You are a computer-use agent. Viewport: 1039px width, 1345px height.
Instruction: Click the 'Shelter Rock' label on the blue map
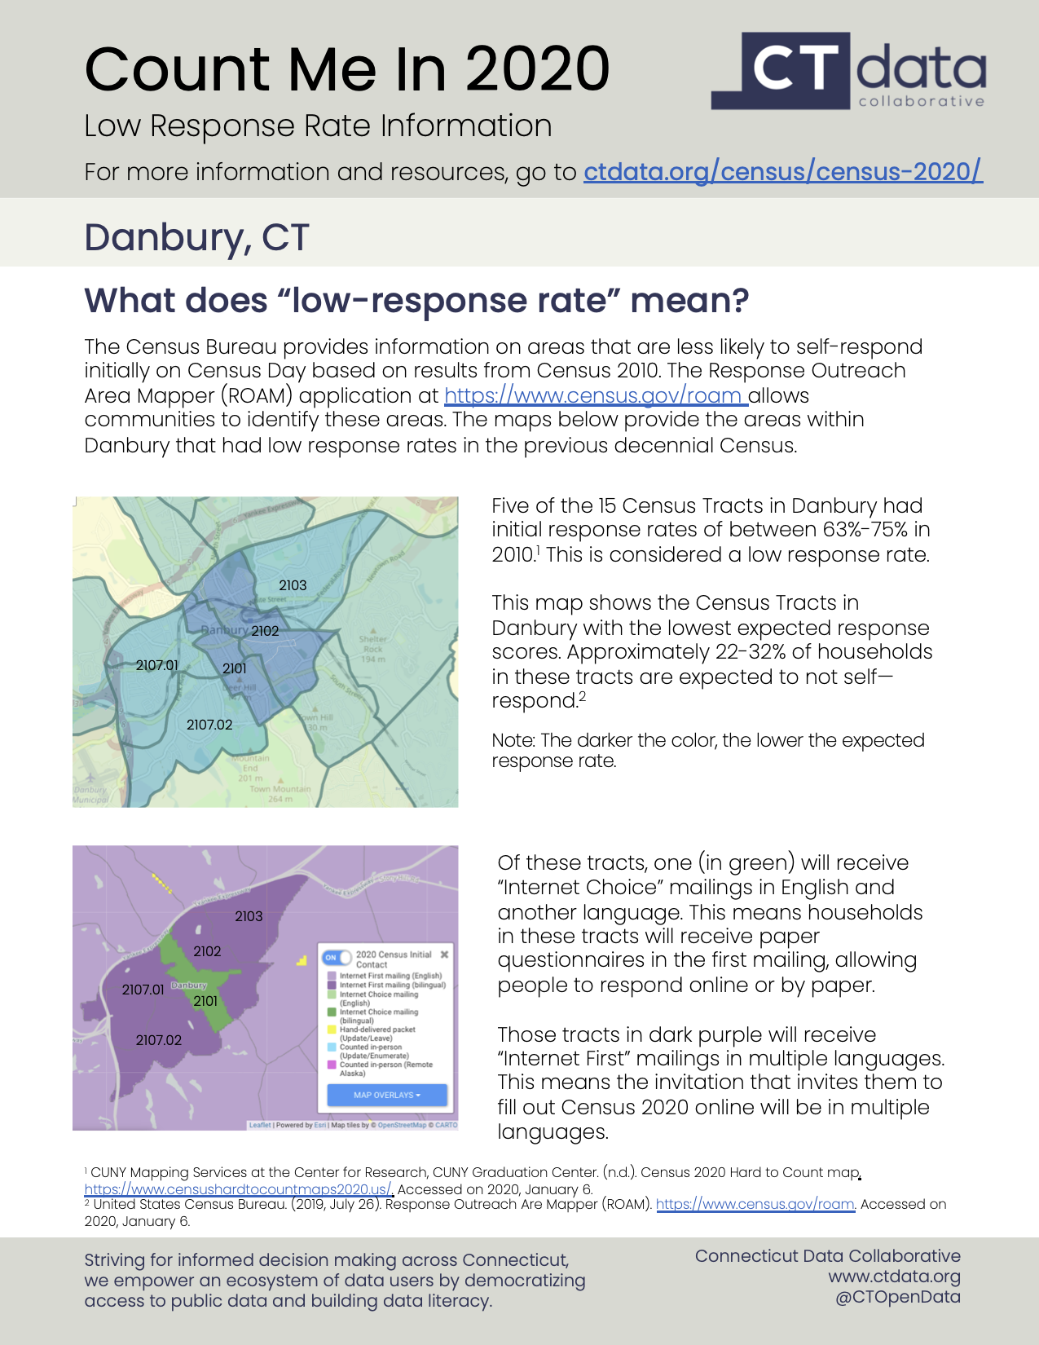click(x=373, y=644)
